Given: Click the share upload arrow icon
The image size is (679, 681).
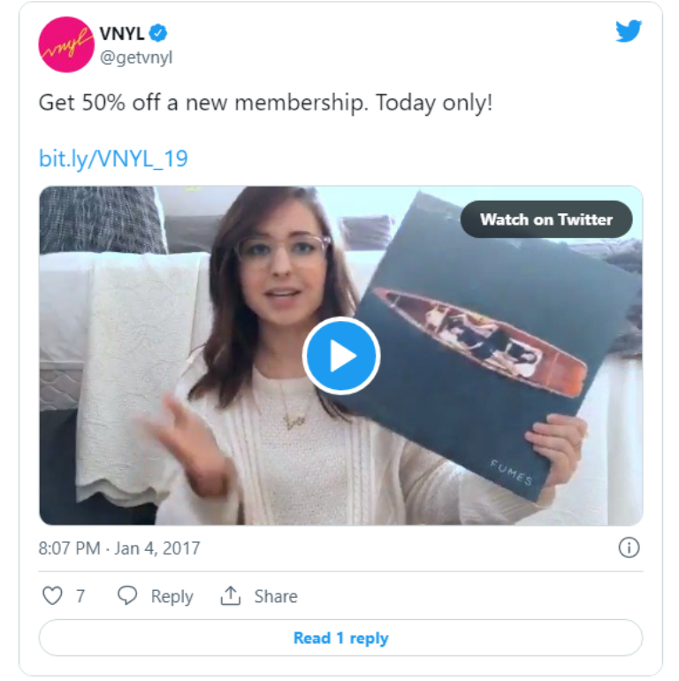Looking at the screenshot, I should coord(231,596).
